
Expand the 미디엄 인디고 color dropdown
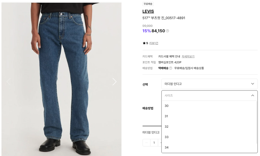210,84
